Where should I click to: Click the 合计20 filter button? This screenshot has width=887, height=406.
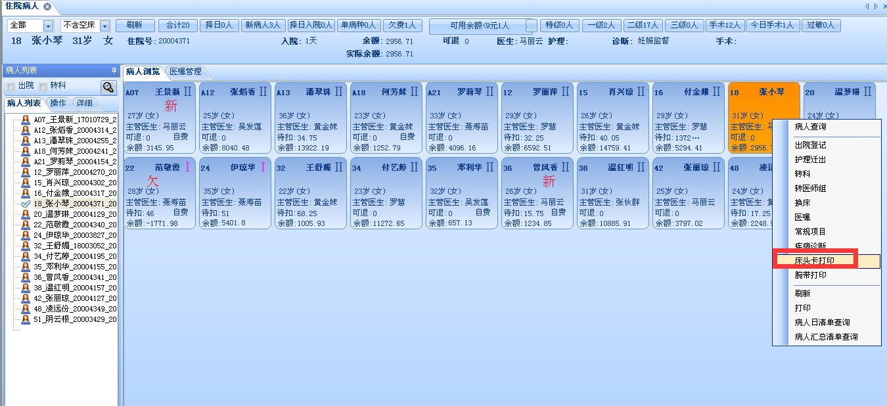point(177,26)
